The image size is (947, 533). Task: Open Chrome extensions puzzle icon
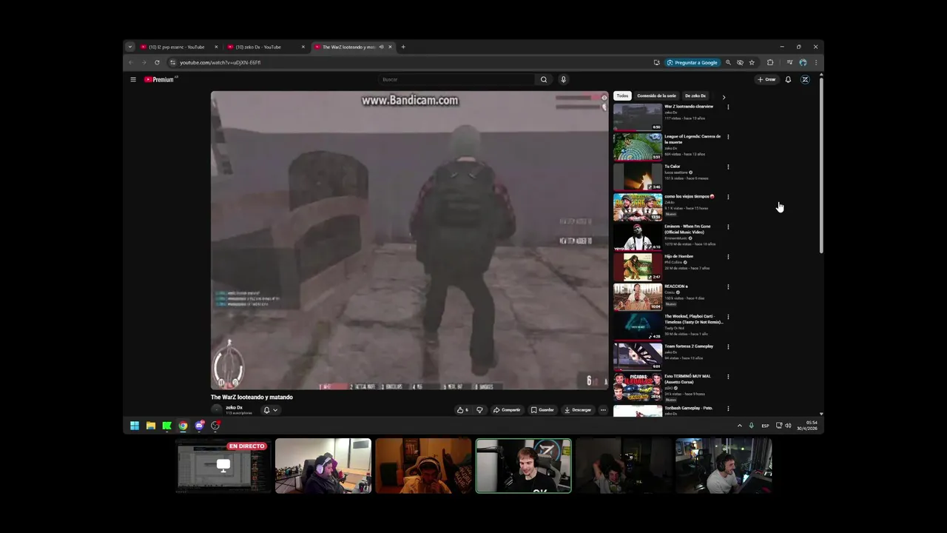click(770, 62)
